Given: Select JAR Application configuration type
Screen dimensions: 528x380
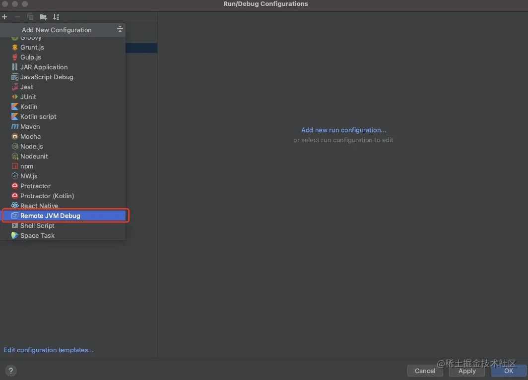Looking at the screenshot, I should tap(63, 67).
